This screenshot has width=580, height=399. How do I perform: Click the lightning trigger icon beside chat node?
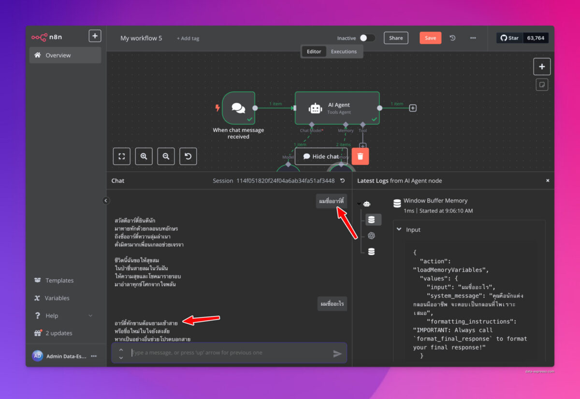point(217,108)
